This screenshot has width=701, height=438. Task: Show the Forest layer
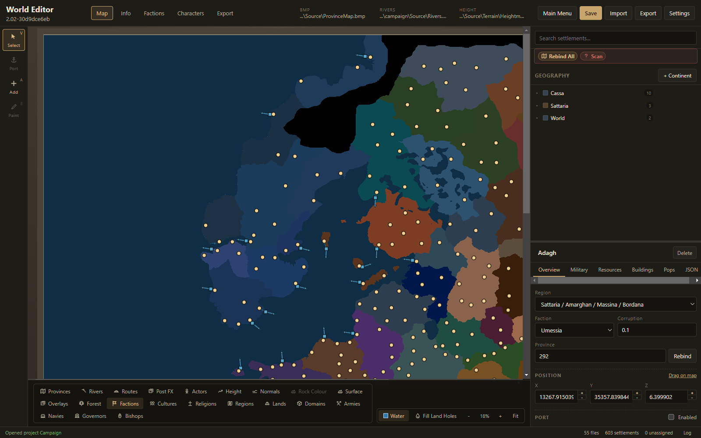90,403
